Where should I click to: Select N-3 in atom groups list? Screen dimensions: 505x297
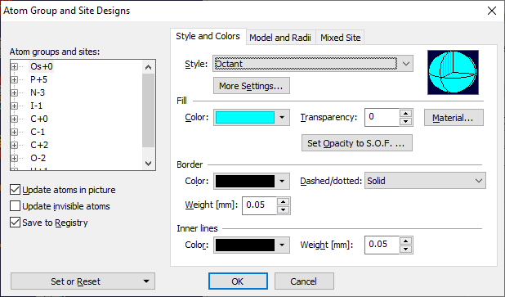tap(38, 93)
